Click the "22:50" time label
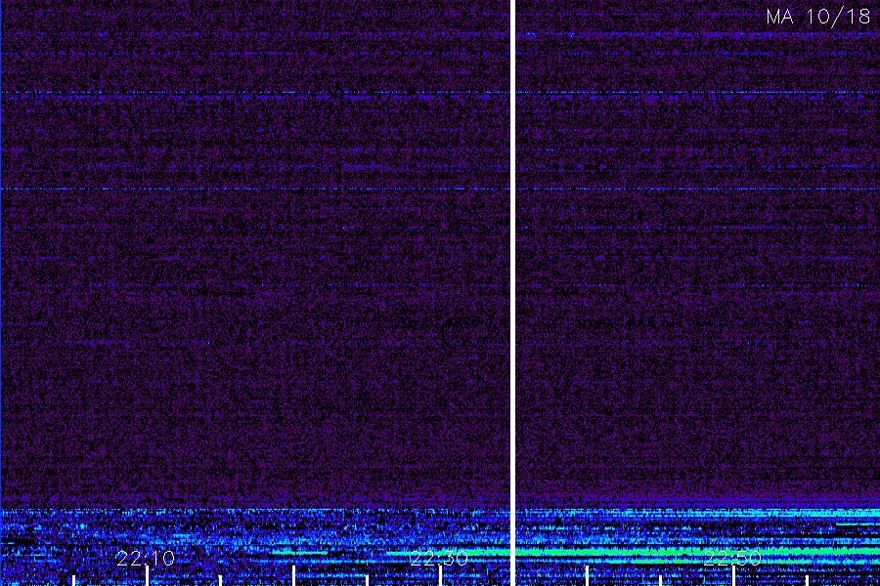This screenshot has height=586, width=880. 732,558
